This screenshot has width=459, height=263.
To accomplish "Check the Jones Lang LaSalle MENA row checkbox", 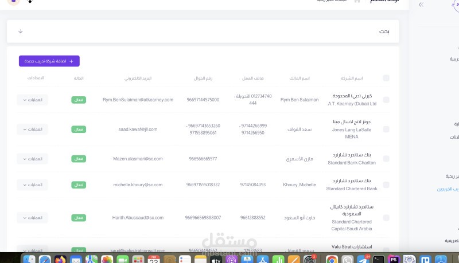I will click(x=386, y=129).
